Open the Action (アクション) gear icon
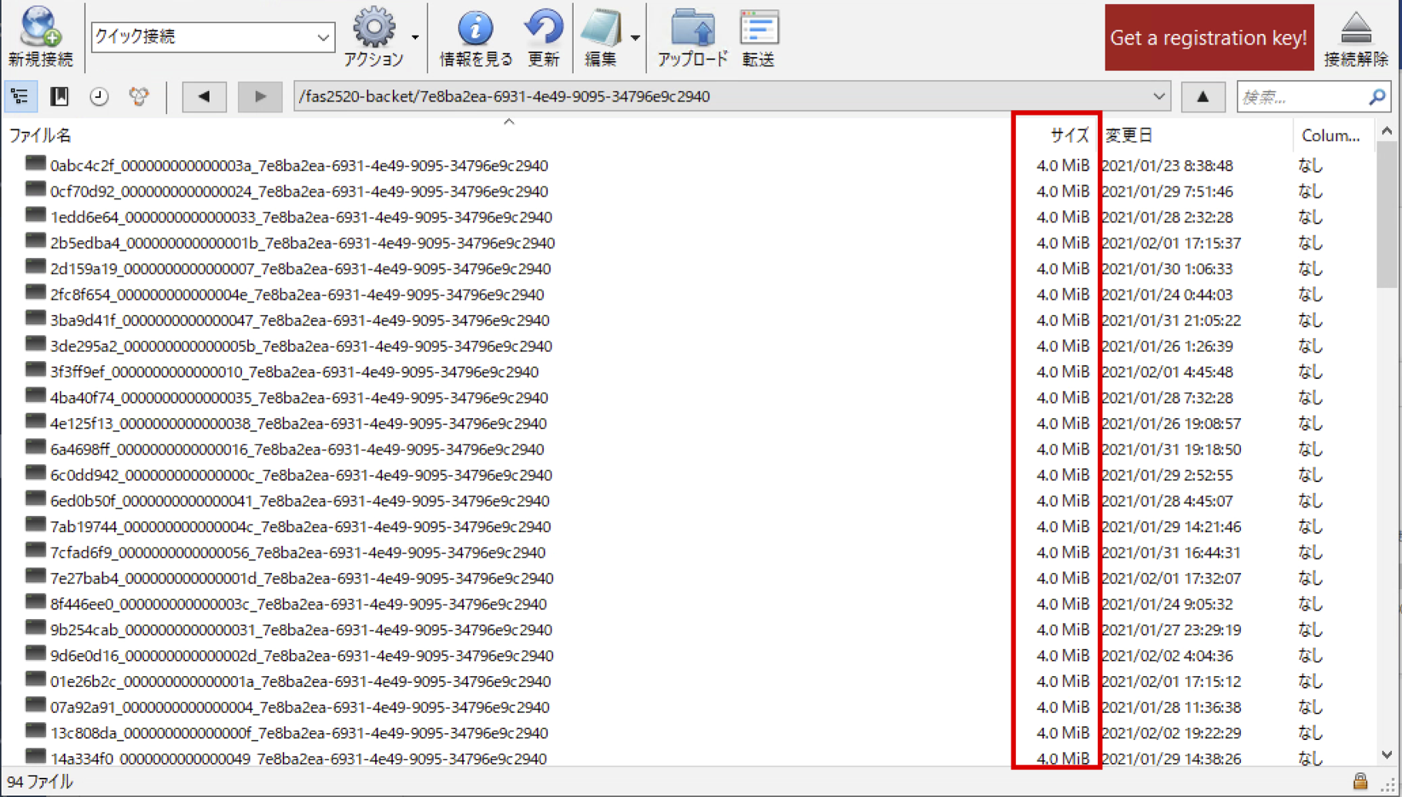Viewport: 1402px width, 797px height. pyautogui.click(x=374, y=27)
